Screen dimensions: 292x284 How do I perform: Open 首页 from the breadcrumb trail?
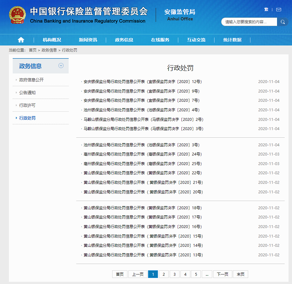click(x=32, y=50)
